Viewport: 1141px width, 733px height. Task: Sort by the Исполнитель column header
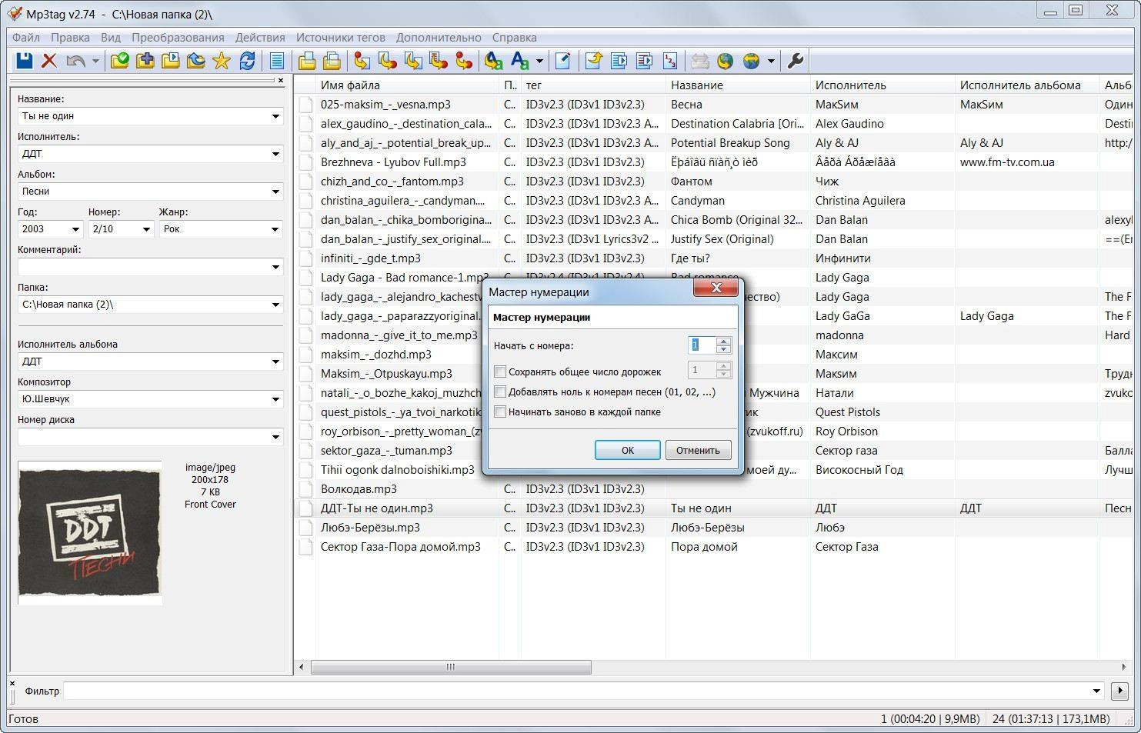tap(882, 85)
